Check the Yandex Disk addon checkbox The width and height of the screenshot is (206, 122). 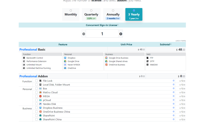37,104
